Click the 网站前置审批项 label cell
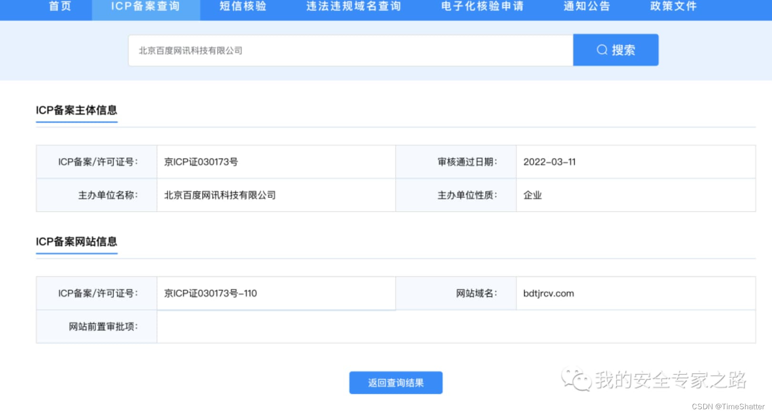The width and height of the screenshot is (772, 414). tap(97, 326)
